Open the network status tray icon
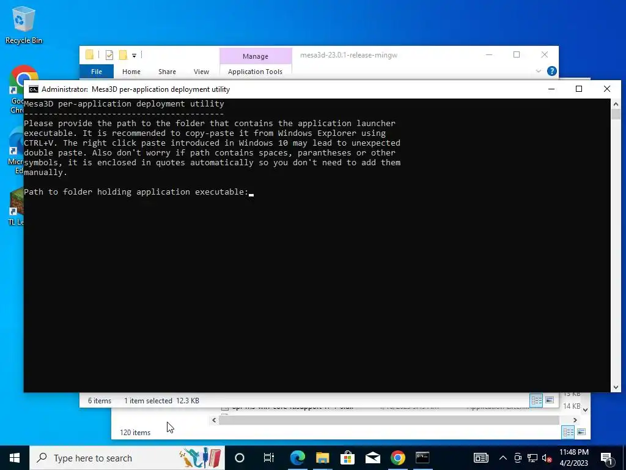626x470 pixels. (x=532, y=458)
